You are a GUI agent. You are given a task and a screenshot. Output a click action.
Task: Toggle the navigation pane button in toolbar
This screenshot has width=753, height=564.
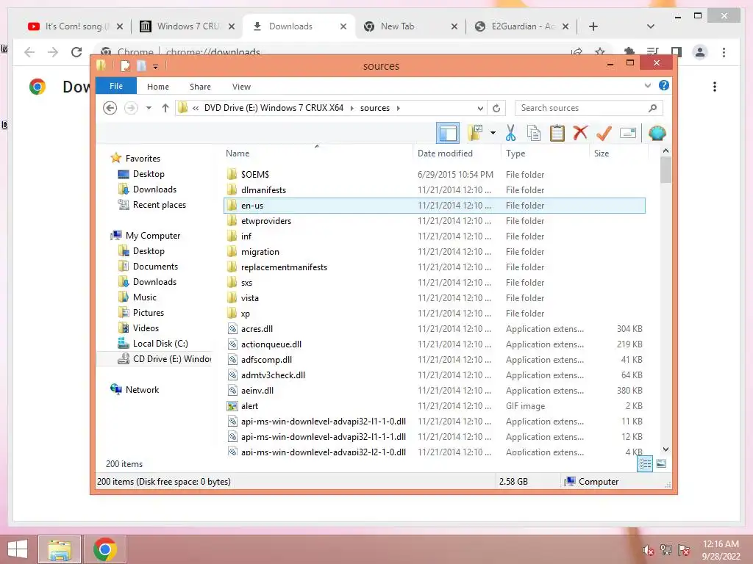pyautogui.click(x=448, y=134)
